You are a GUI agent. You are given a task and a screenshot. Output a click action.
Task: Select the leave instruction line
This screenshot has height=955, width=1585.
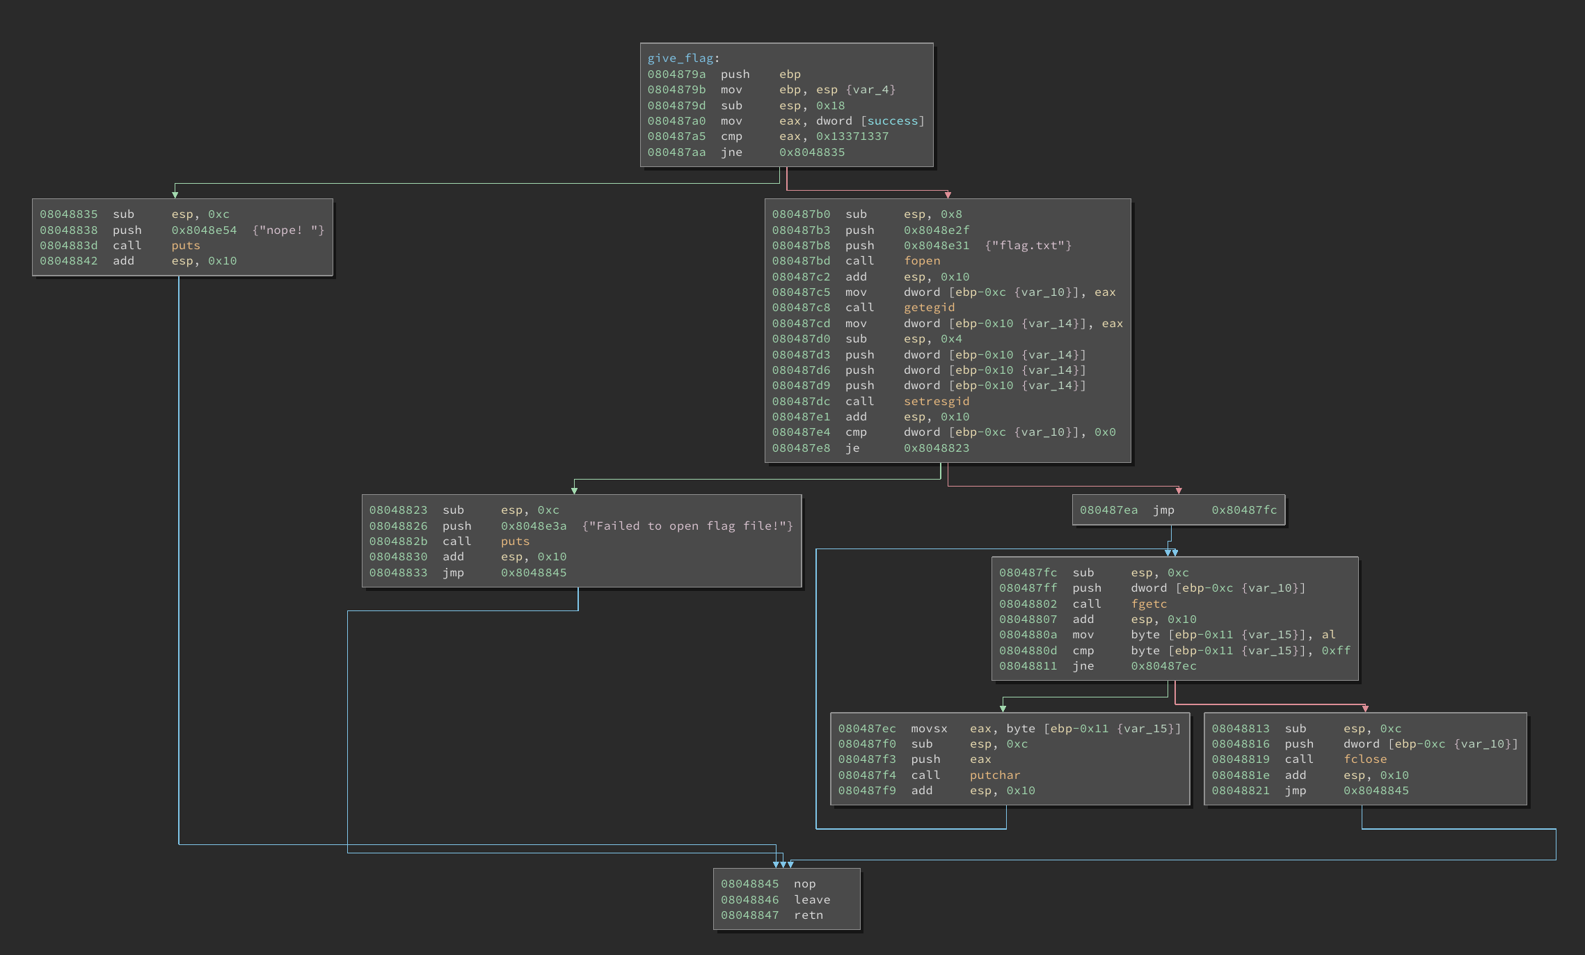[x=811, y=900]
